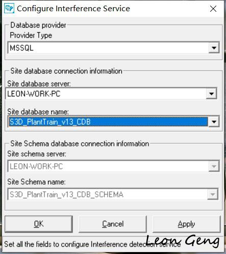Expand the Site database name dropdown arrow
This screenshot has width=226, height=254.
[214, 122]
